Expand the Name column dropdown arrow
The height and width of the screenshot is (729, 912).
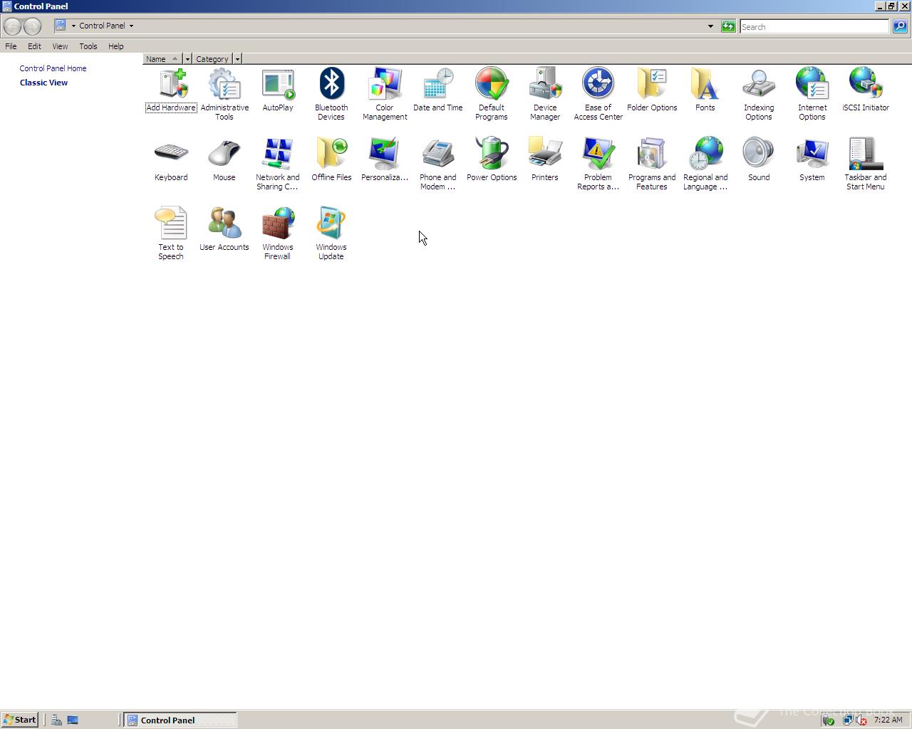pos(187,59)
